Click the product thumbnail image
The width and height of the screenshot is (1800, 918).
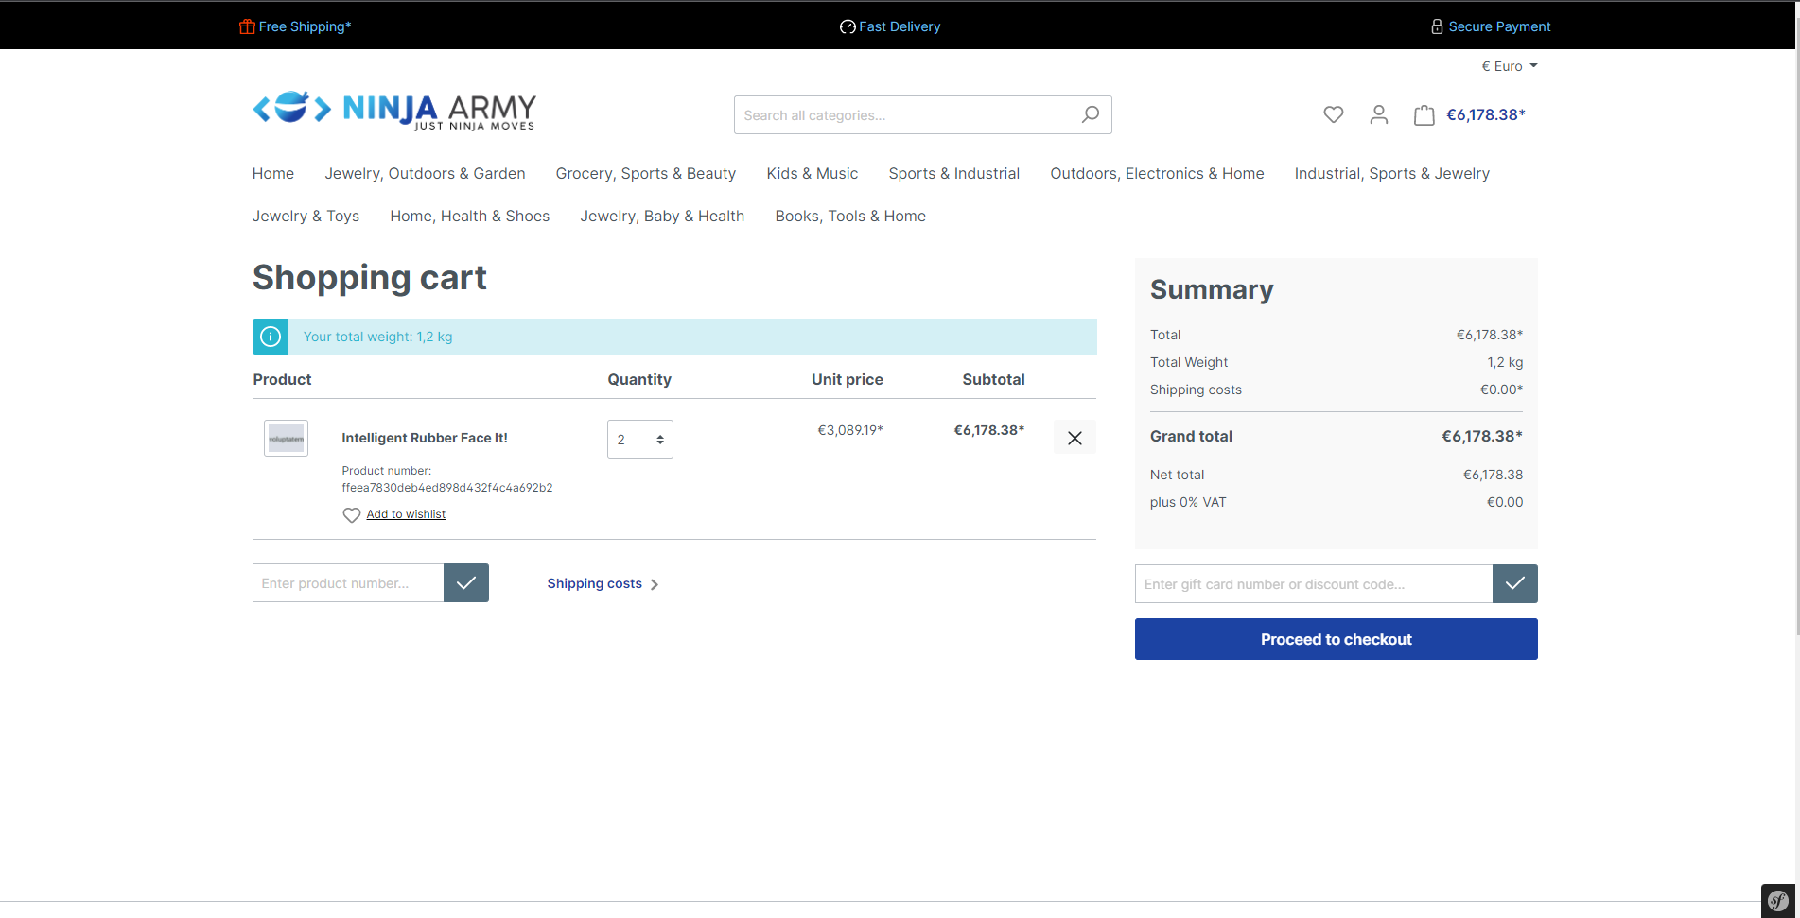(x=286, y=439)
